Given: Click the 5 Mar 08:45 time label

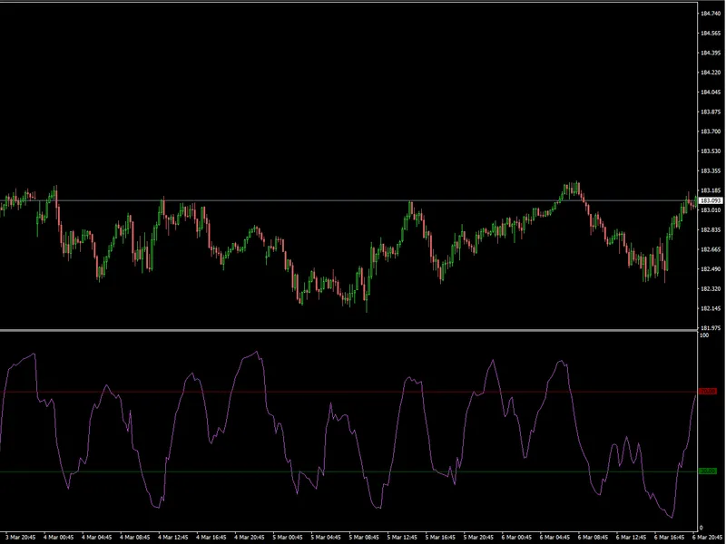Looking at the screenshot, I should click(365, 537).
